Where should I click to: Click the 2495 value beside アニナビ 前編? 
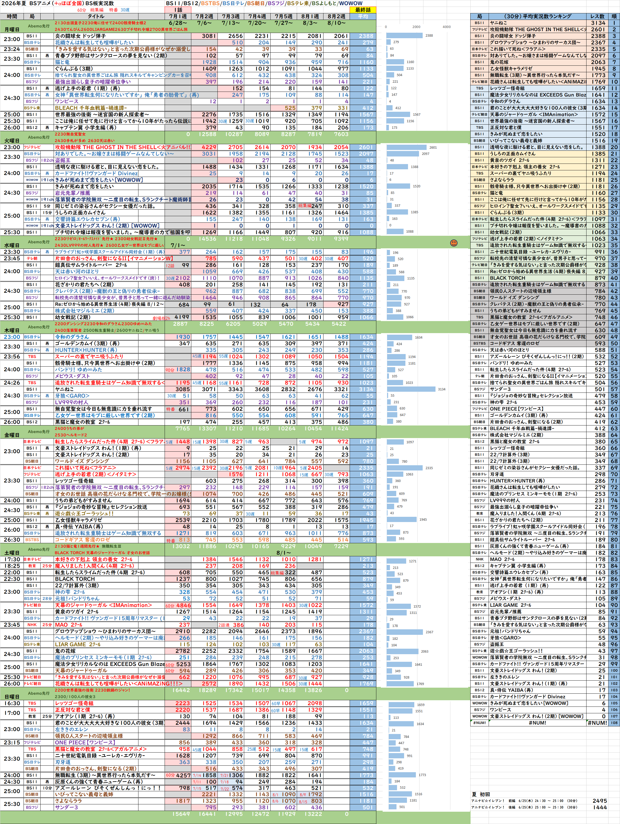coord(600,801)
